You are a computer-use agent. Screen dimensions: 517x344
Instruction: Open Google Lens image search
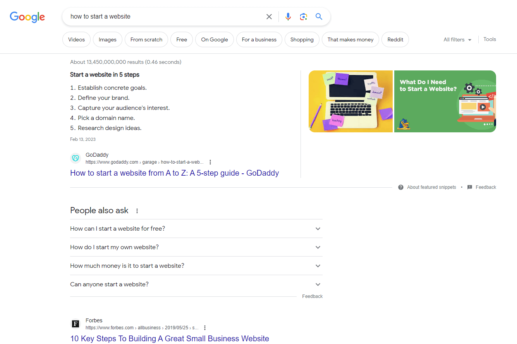[x=304, y=17]
